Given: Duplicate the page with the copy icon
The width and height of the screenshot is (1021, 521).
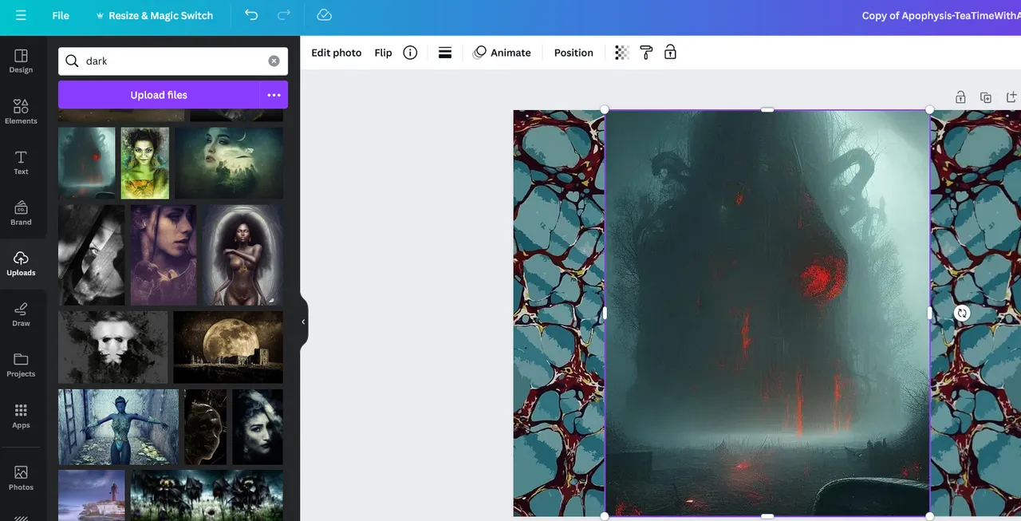Looking at the screenshot, I should tap(986, 97).
